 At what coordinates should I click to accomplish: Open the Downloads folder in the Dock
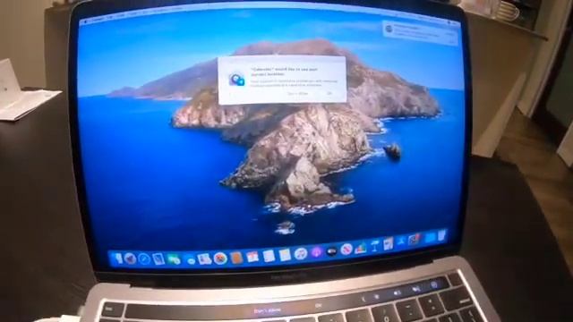430,237
